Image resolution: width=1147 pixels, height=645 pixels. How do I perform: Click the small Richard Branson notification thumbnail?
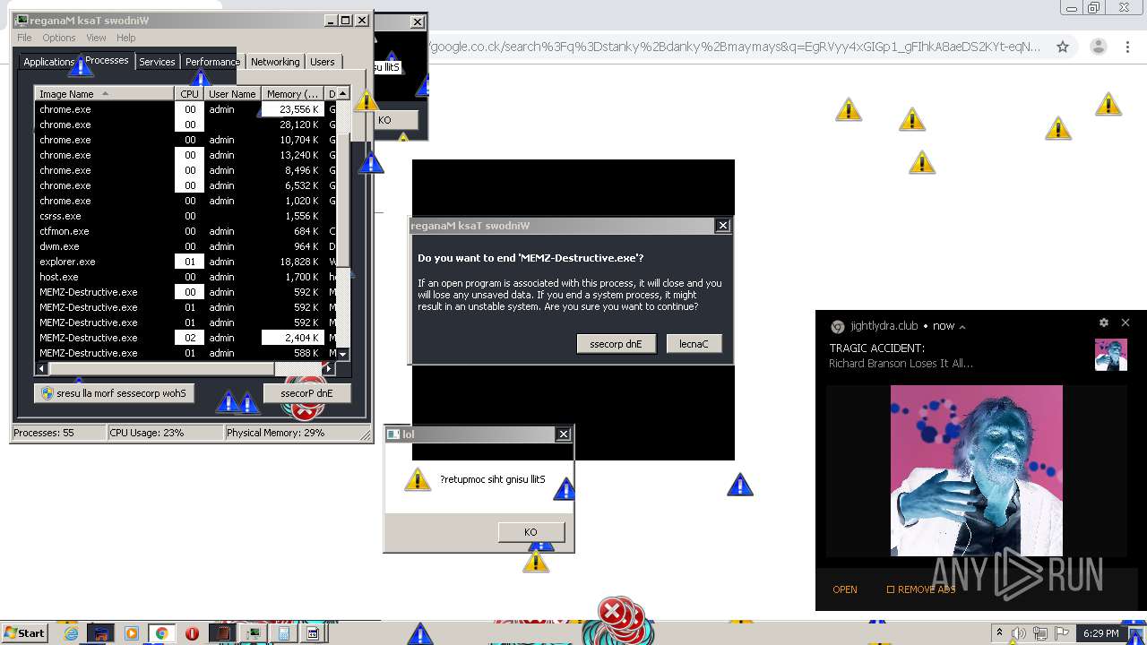(1111, 355)
